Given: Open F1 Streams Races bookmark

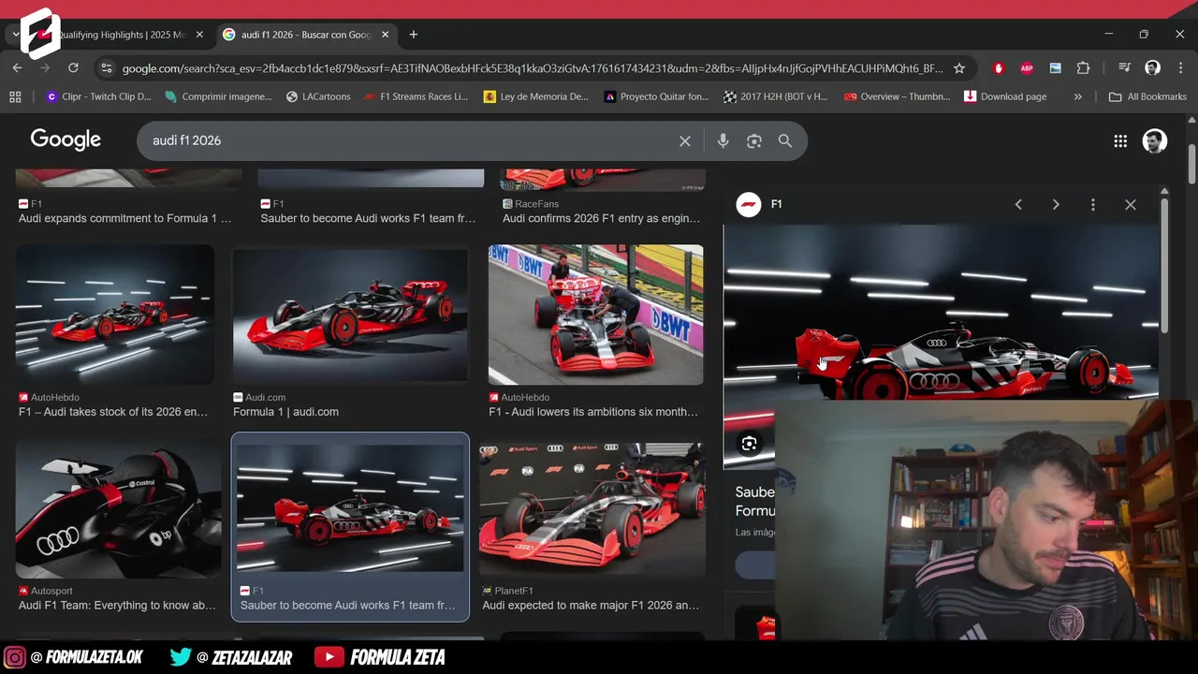Looking at the screenshot, I should [416, 96].
